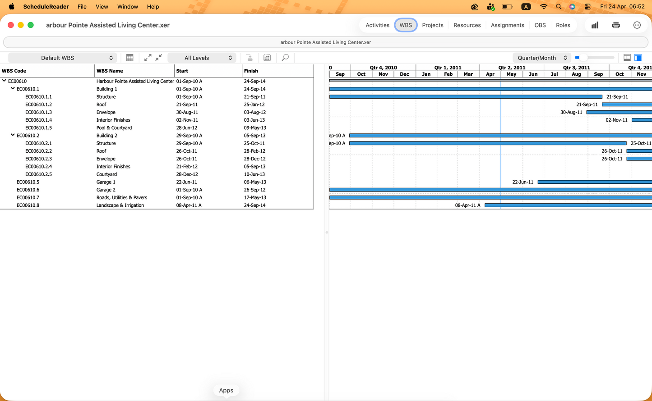652x401 pixels.
Task: Click the Teams status menu bar icon
Action: click(491, 7)
